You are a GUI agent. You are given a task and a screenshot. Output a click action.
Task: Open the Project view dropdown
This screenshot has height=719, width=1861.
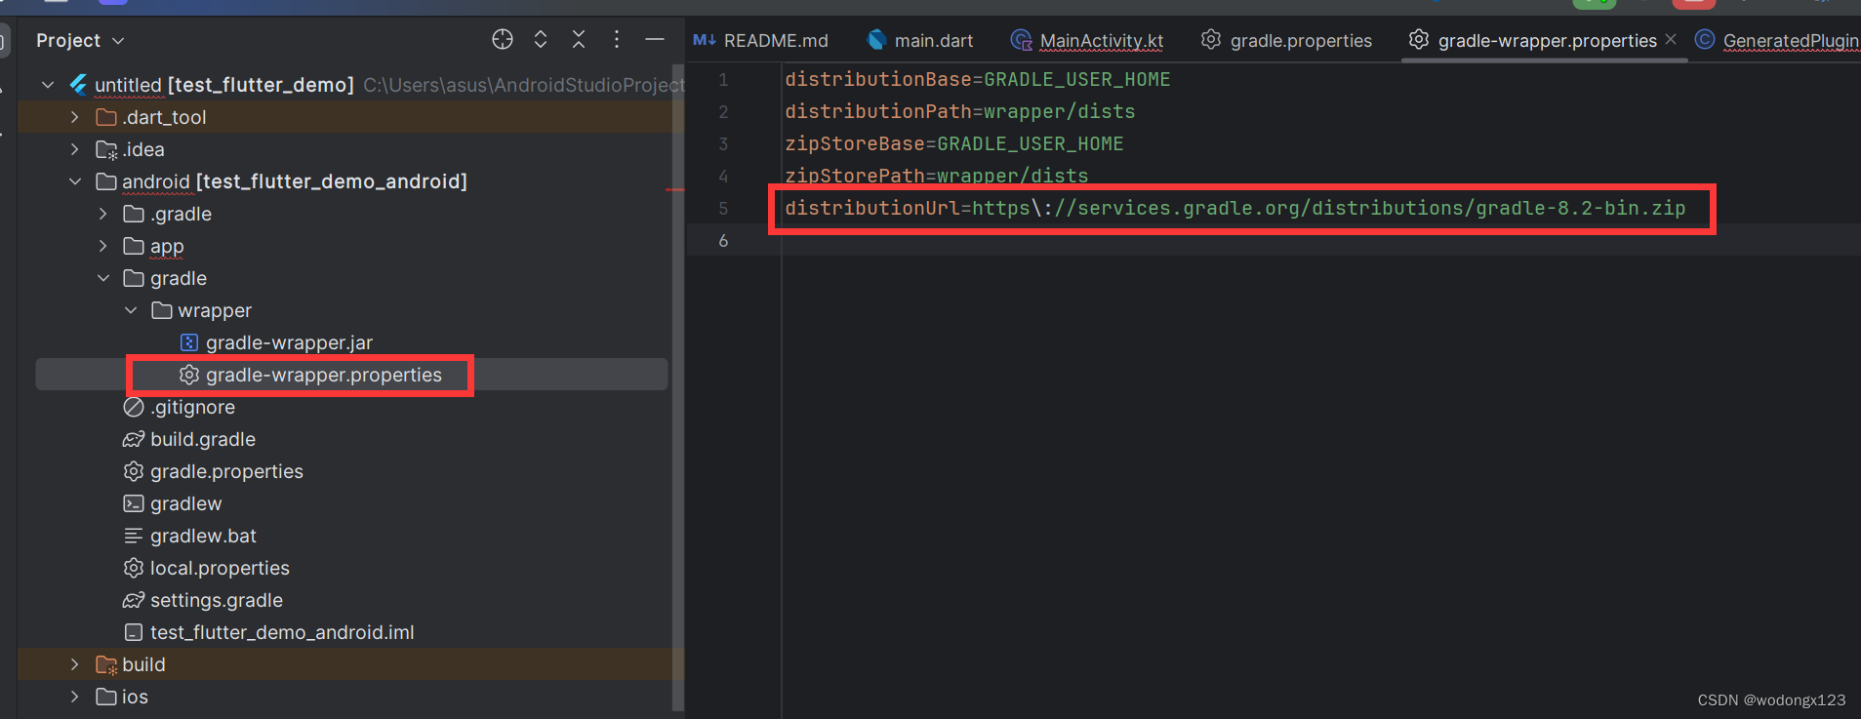pyautogui.click(x=80, y=40)
